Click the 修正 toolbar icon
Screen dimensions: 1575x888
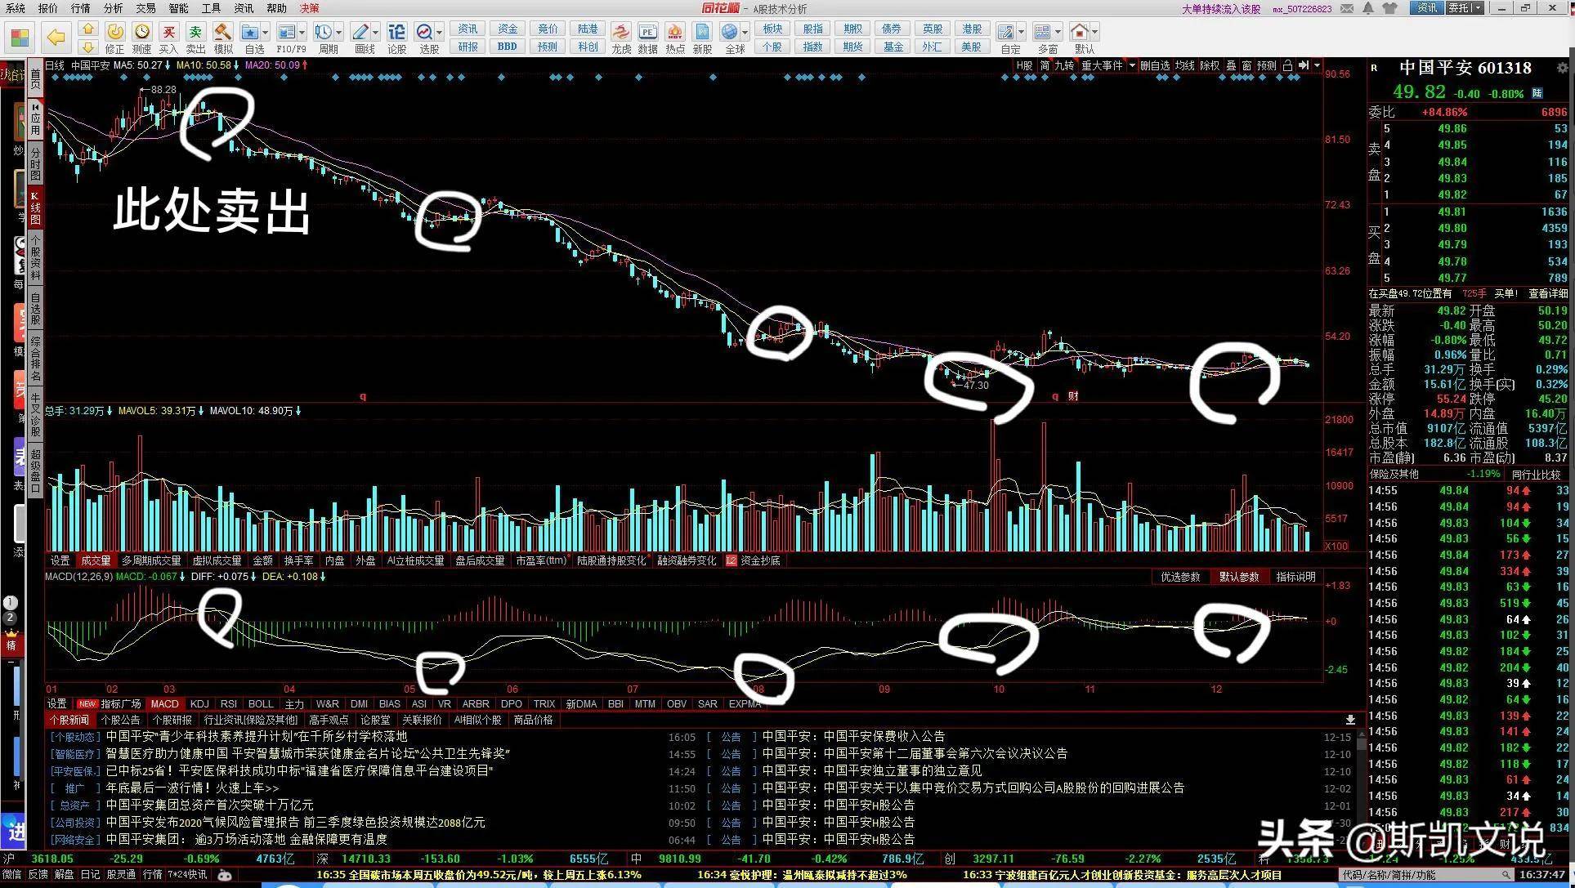click(115, 32)
